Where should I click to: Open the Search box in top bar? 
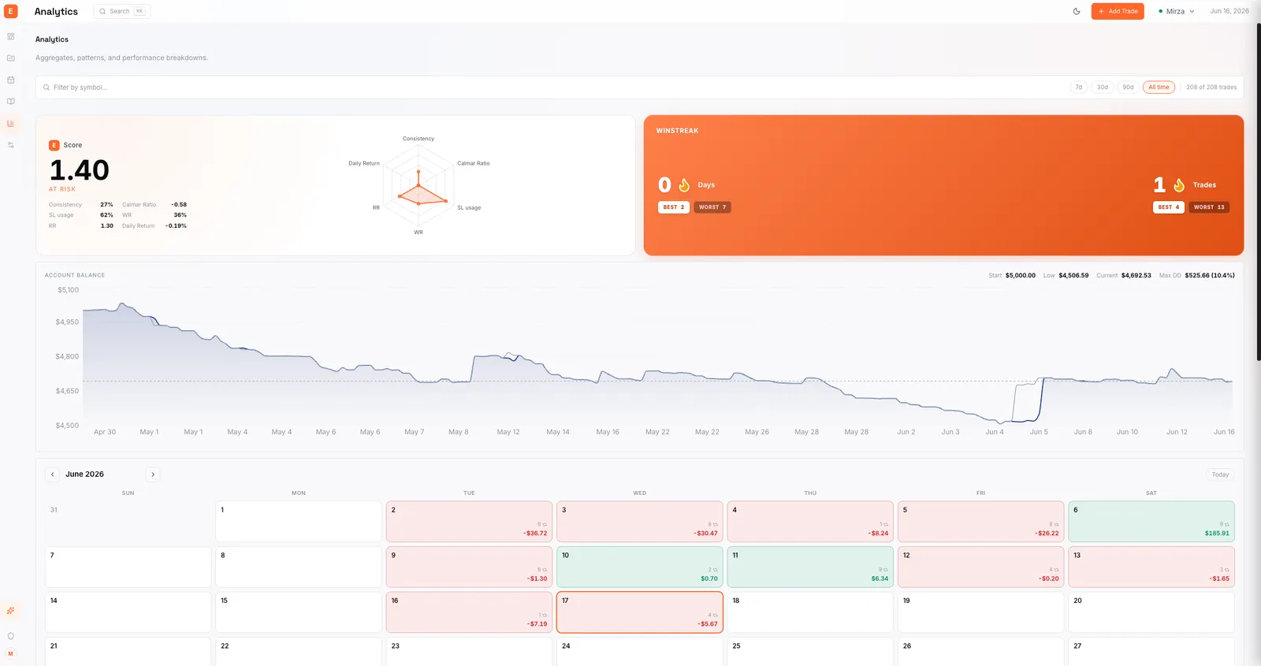click(x=122, y=11)
